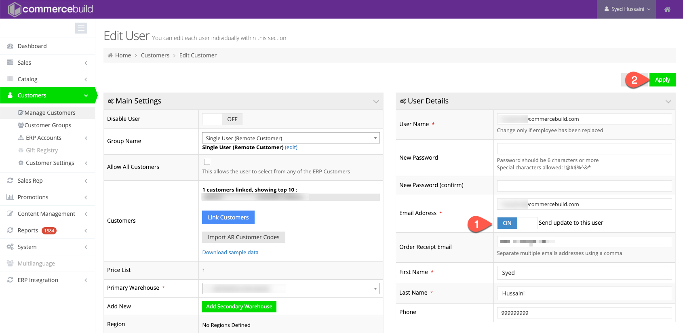Click the New Password input field
The image size is (683, 333).
[x=584, y=149]
